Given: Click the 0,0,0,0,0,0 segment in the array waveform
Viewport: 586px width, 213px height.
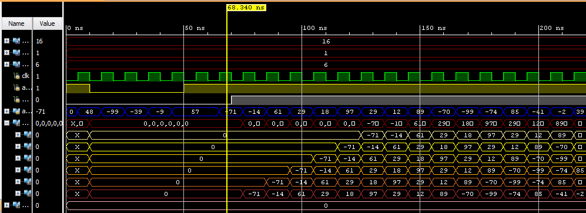Looking at the screenshot, I should [166, 123].
